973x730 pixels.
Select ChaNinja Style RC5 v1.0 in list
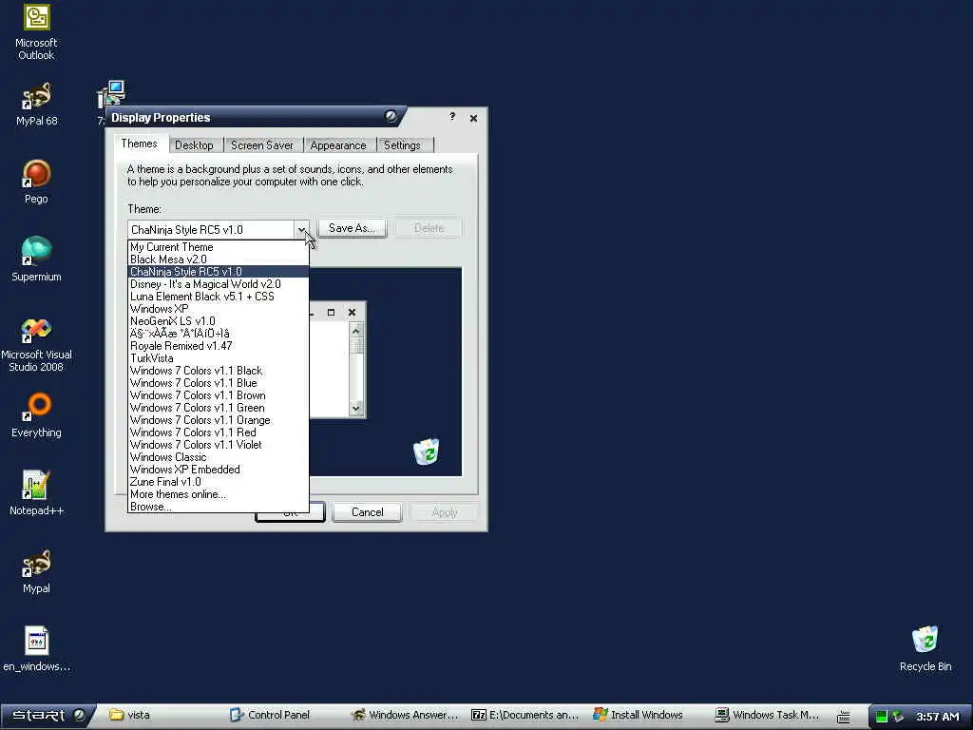point(219,272)
